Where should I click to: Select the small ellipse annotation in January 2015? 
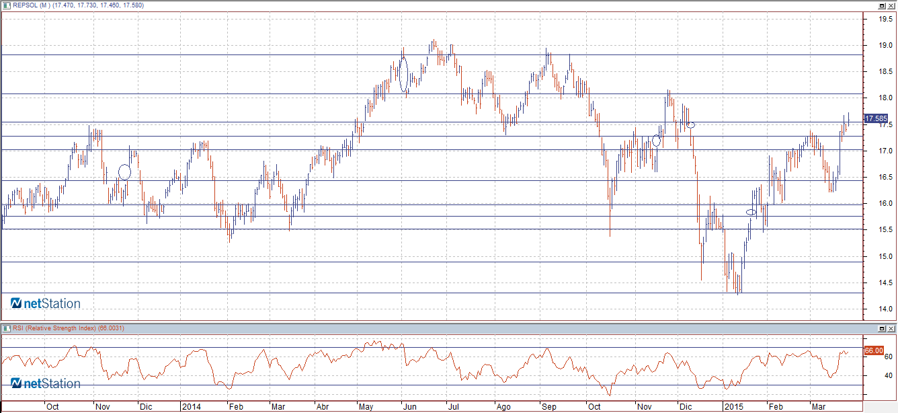751,213
